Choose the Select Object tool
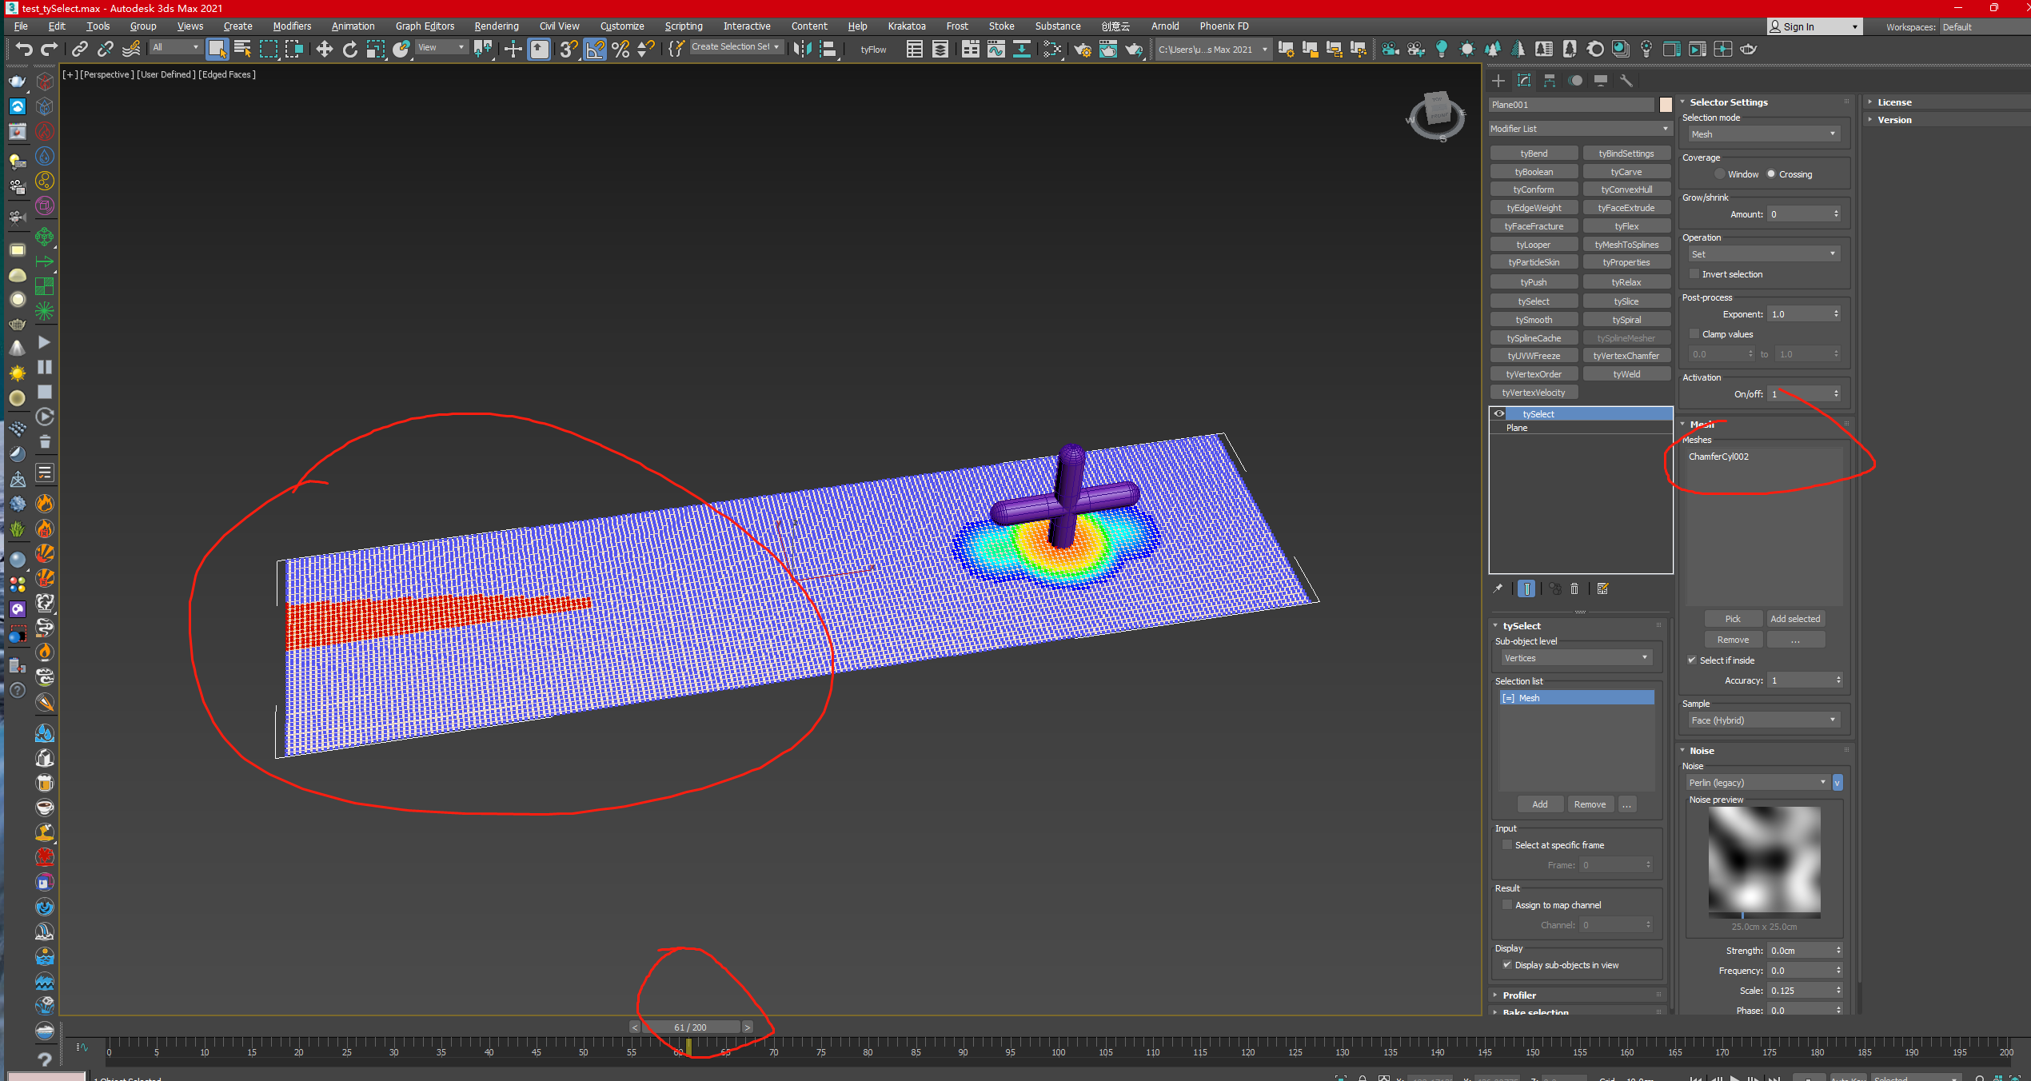The width and height of the screenshot is (2031, 1081). pyautogui.click(x=217, y=50)
